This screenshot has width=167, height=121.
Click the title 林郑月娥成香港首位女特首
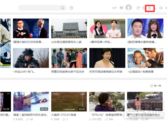(x=106, y=72)
